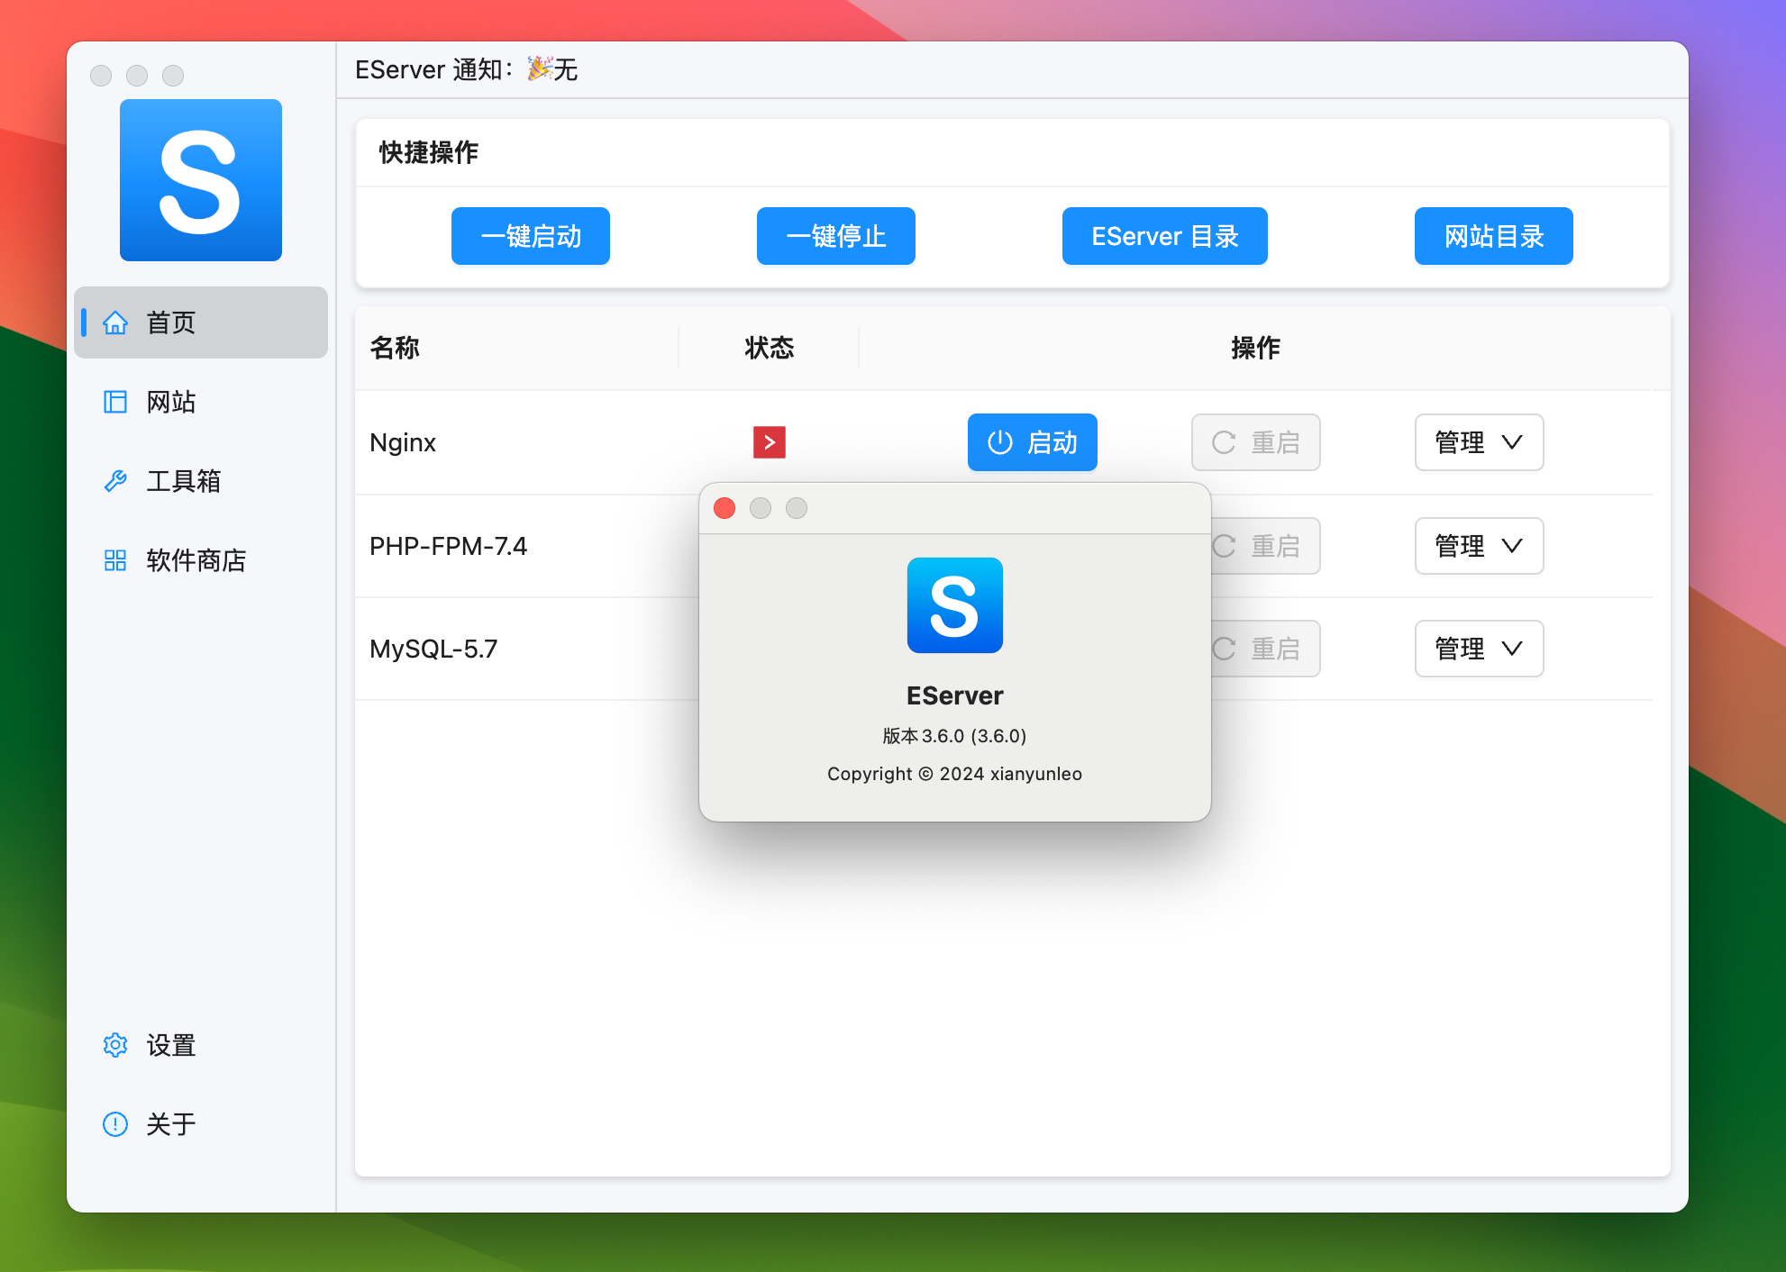Screen dimensions: 1786x1272
Task: Click 一键启动 to start all services
Action: point(531,236)
